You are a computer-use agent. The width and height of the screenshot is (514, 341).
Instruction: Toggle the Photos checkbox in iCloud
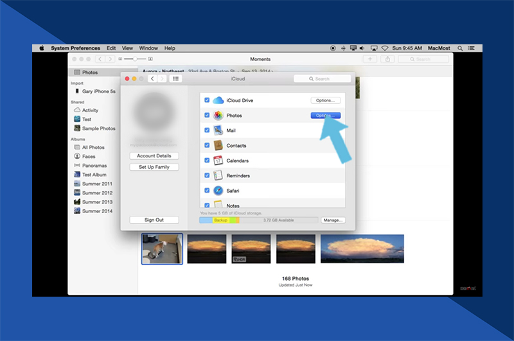pyautogui.click(x=207, y=116)
